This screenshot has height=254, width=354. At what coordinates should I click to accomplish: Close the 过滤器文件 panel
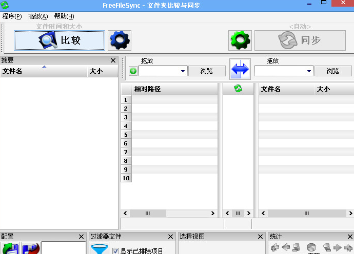point(171,237)
